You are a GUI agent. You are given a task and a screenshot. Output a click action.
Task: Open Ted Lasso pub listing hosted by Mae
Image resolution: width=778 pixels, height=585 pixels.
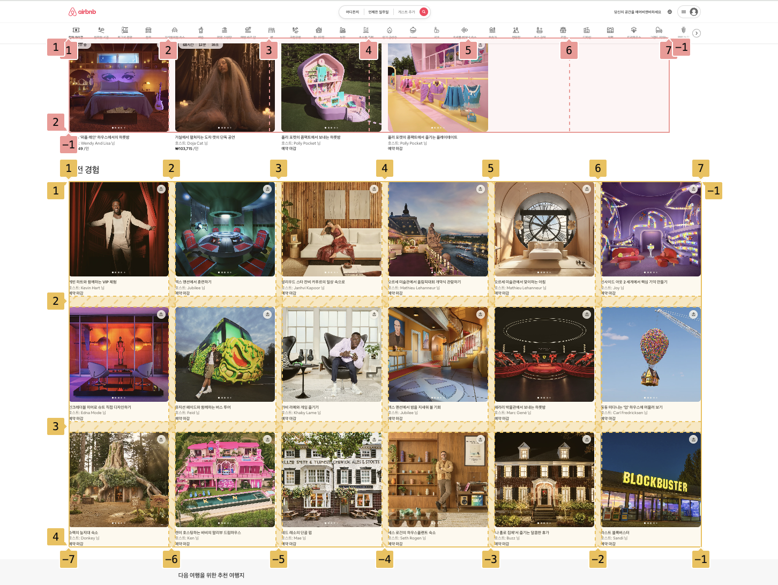331,480
